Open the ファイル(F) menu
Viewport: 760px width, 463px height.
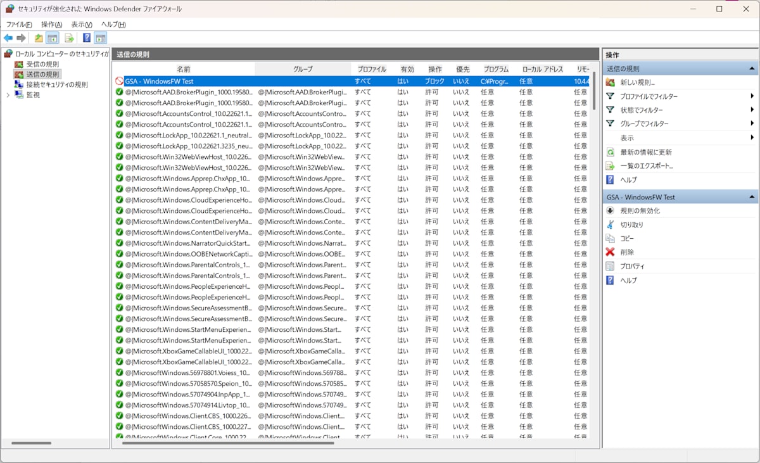19,25
